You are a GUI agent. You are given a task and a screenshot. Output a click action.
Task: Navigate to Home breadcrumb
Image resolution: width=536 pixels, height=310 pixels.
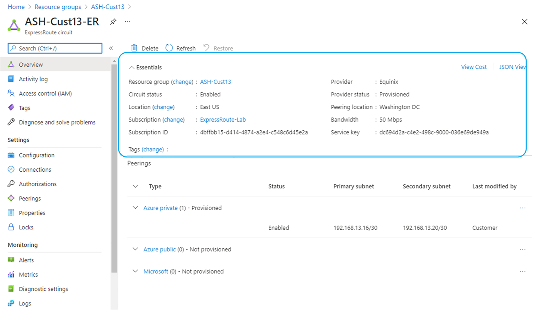(x=16, y=7)
